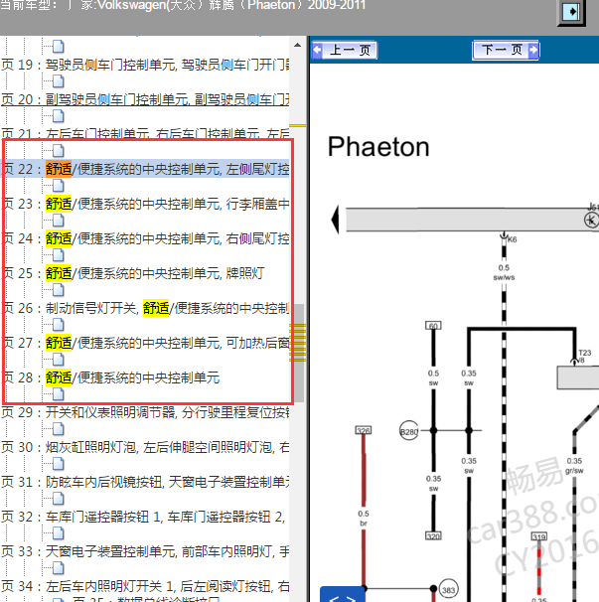Click document icon above page 25 row
Viewport: 599px width, 602px height.
(x=58, y=255)
